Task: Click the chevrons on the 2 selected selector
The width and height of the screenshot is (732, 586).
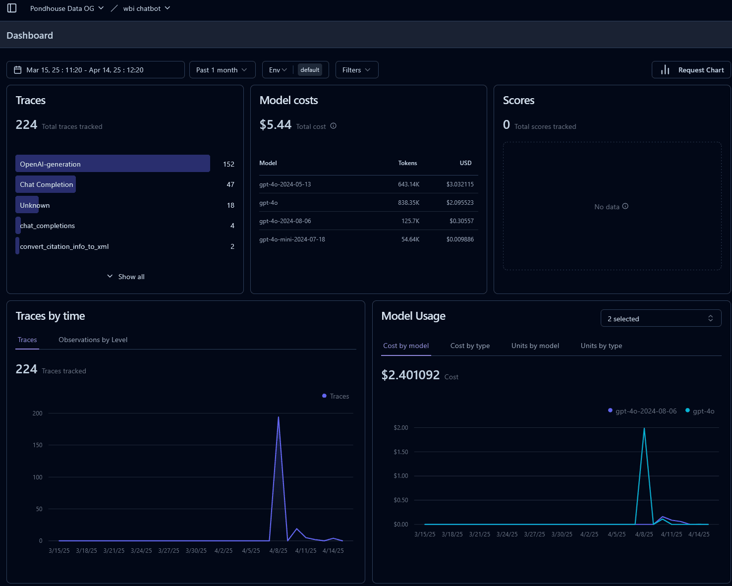Action: (x=711, y=318)
